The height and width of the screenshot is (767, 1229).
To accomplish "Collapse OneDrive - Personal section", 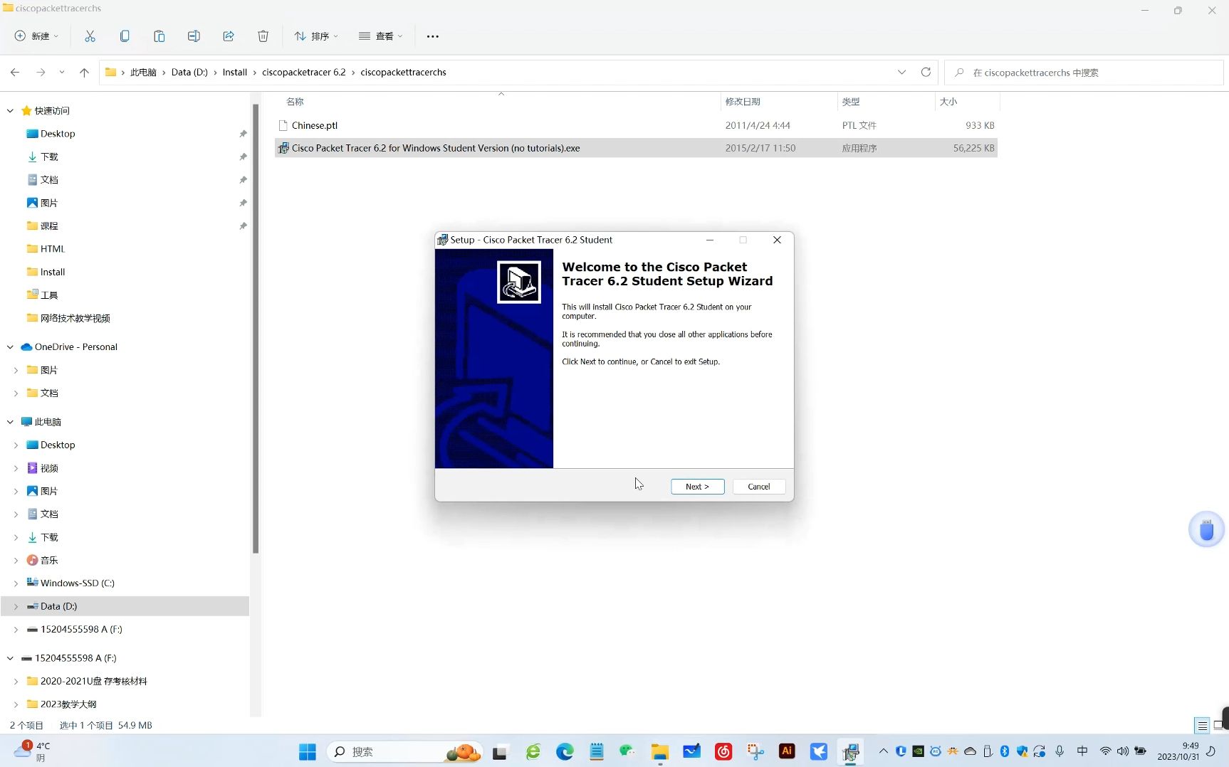I will pos(10,347).
